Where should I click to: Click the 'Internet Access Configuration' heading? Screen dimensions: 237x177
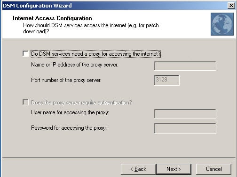[52, 18]
